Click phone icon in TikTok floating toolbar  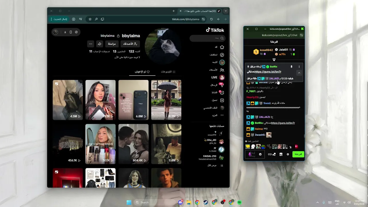click(71, 32)
